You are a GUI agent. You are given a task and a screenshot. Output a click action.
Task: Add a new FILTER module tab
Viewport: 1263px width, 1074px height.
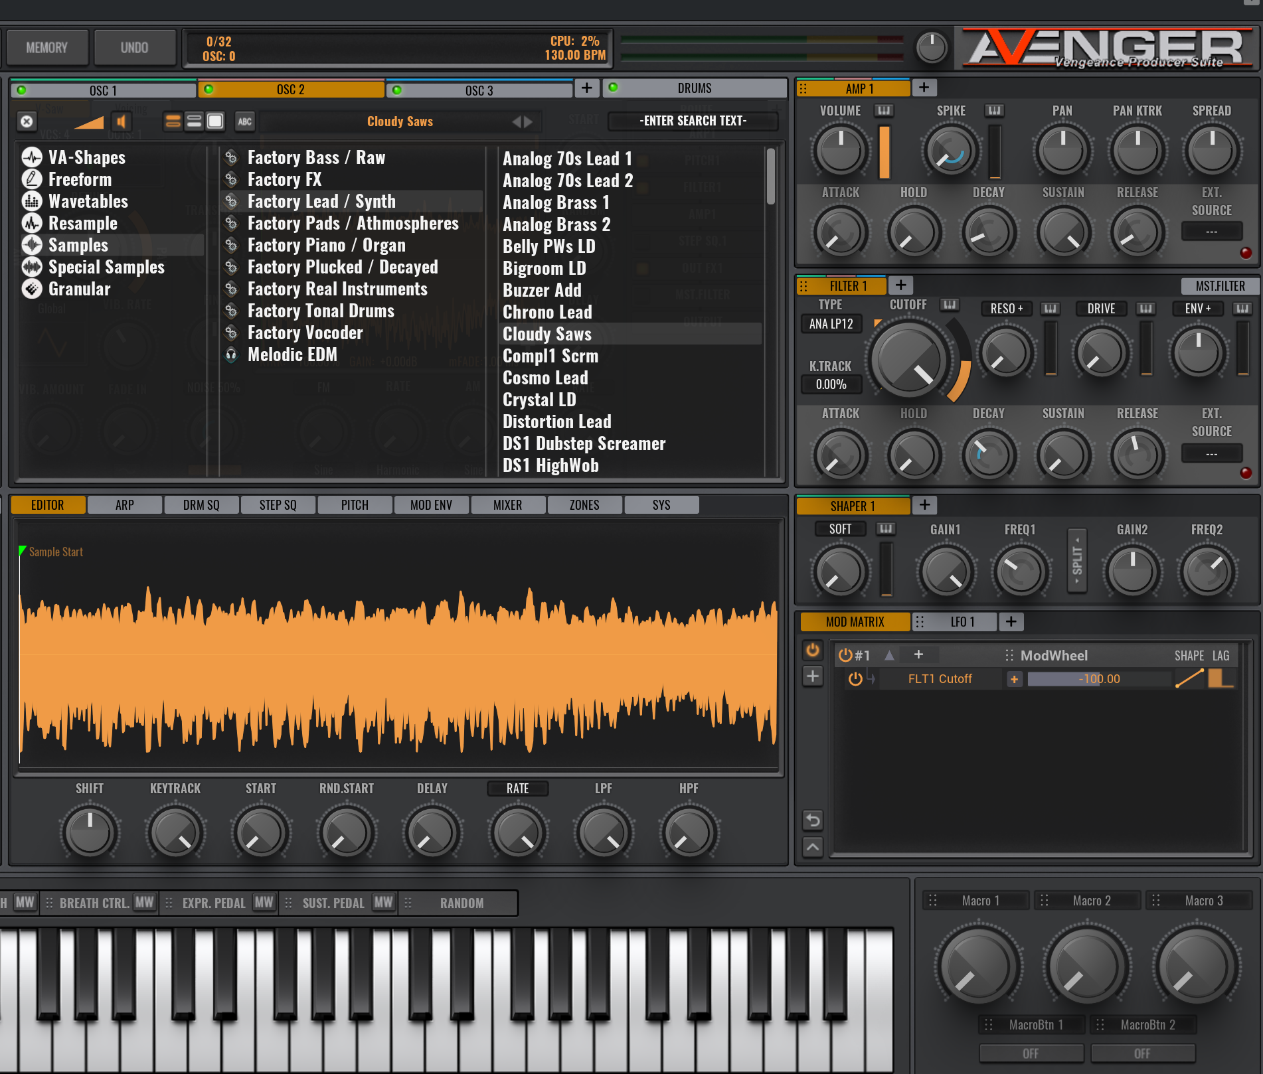click(900, 285)
